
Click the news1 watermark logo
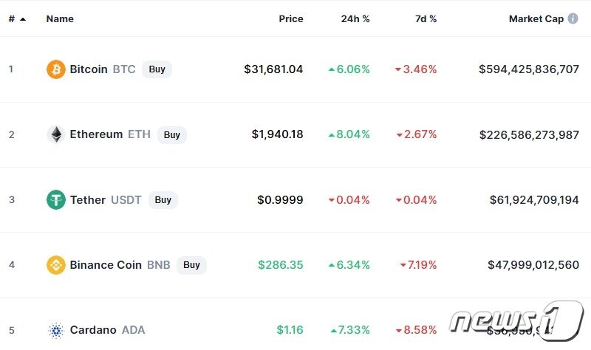click(516, 320)
